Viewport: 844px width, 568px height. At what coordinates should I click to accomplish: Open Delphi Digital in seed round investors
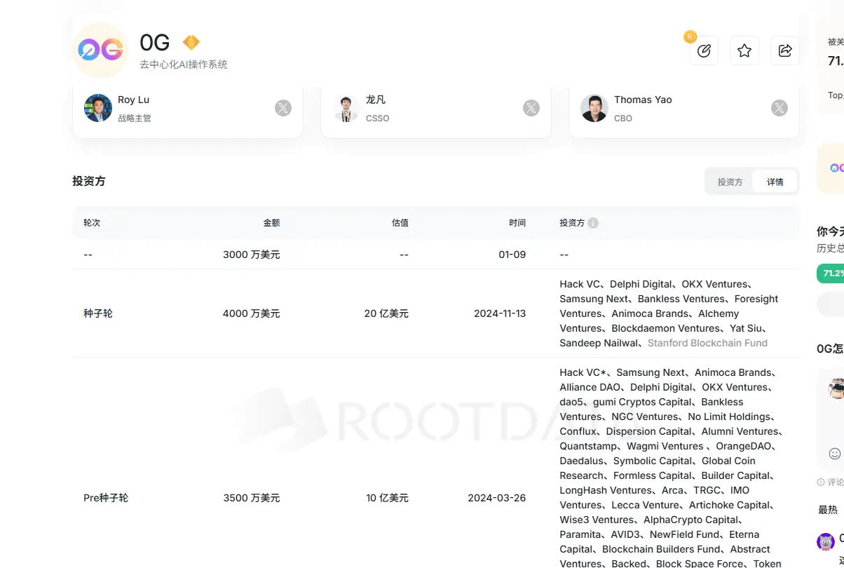click(641, 284)
